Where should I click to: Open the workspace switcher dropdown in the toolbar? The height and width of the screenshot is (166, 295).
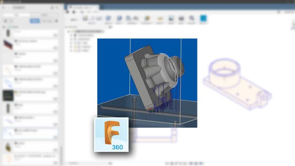74,20
